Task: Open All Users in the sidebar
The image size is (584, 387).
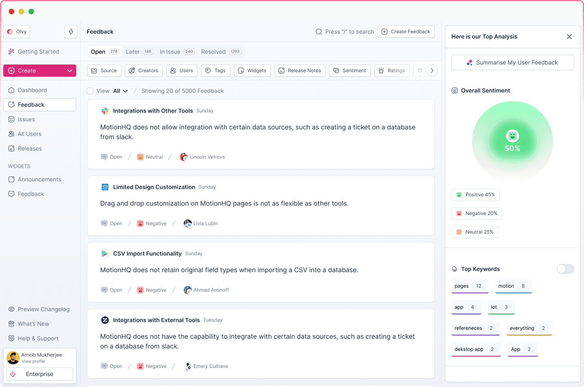Action: pyautogui.click(x=40, y=134)
